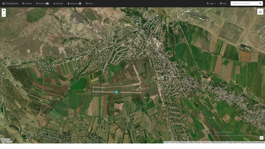Open the Help page
The width and height of the screenshot is (265, 149).
223,3
